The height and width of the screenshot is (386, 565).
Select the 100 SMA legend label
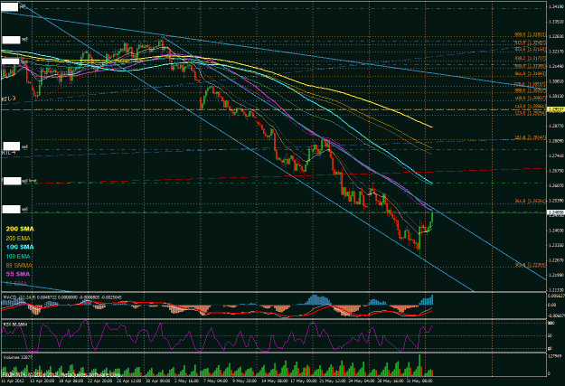coord(20,248)
